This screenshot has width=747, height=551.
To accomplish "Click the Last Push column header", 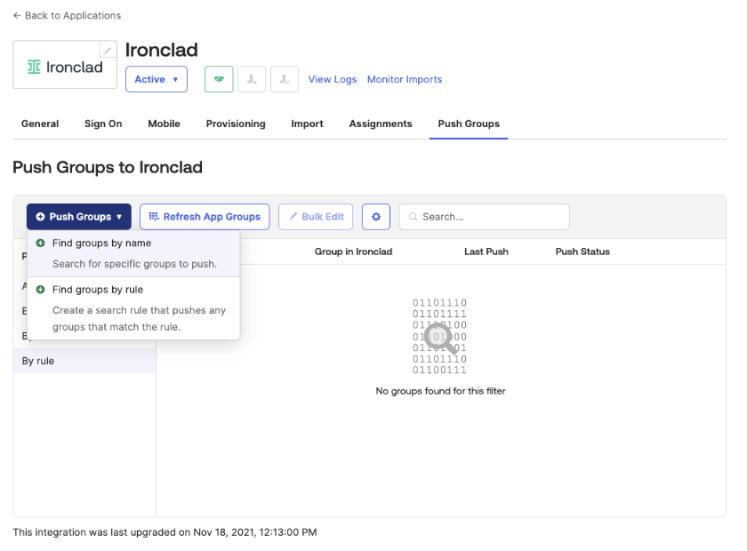I will click(486, 252).
